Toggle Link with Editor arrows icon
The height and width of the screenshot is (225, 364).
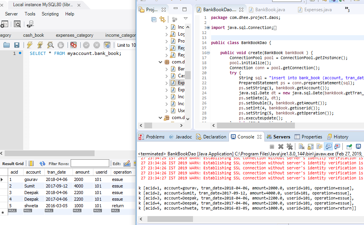163,19
